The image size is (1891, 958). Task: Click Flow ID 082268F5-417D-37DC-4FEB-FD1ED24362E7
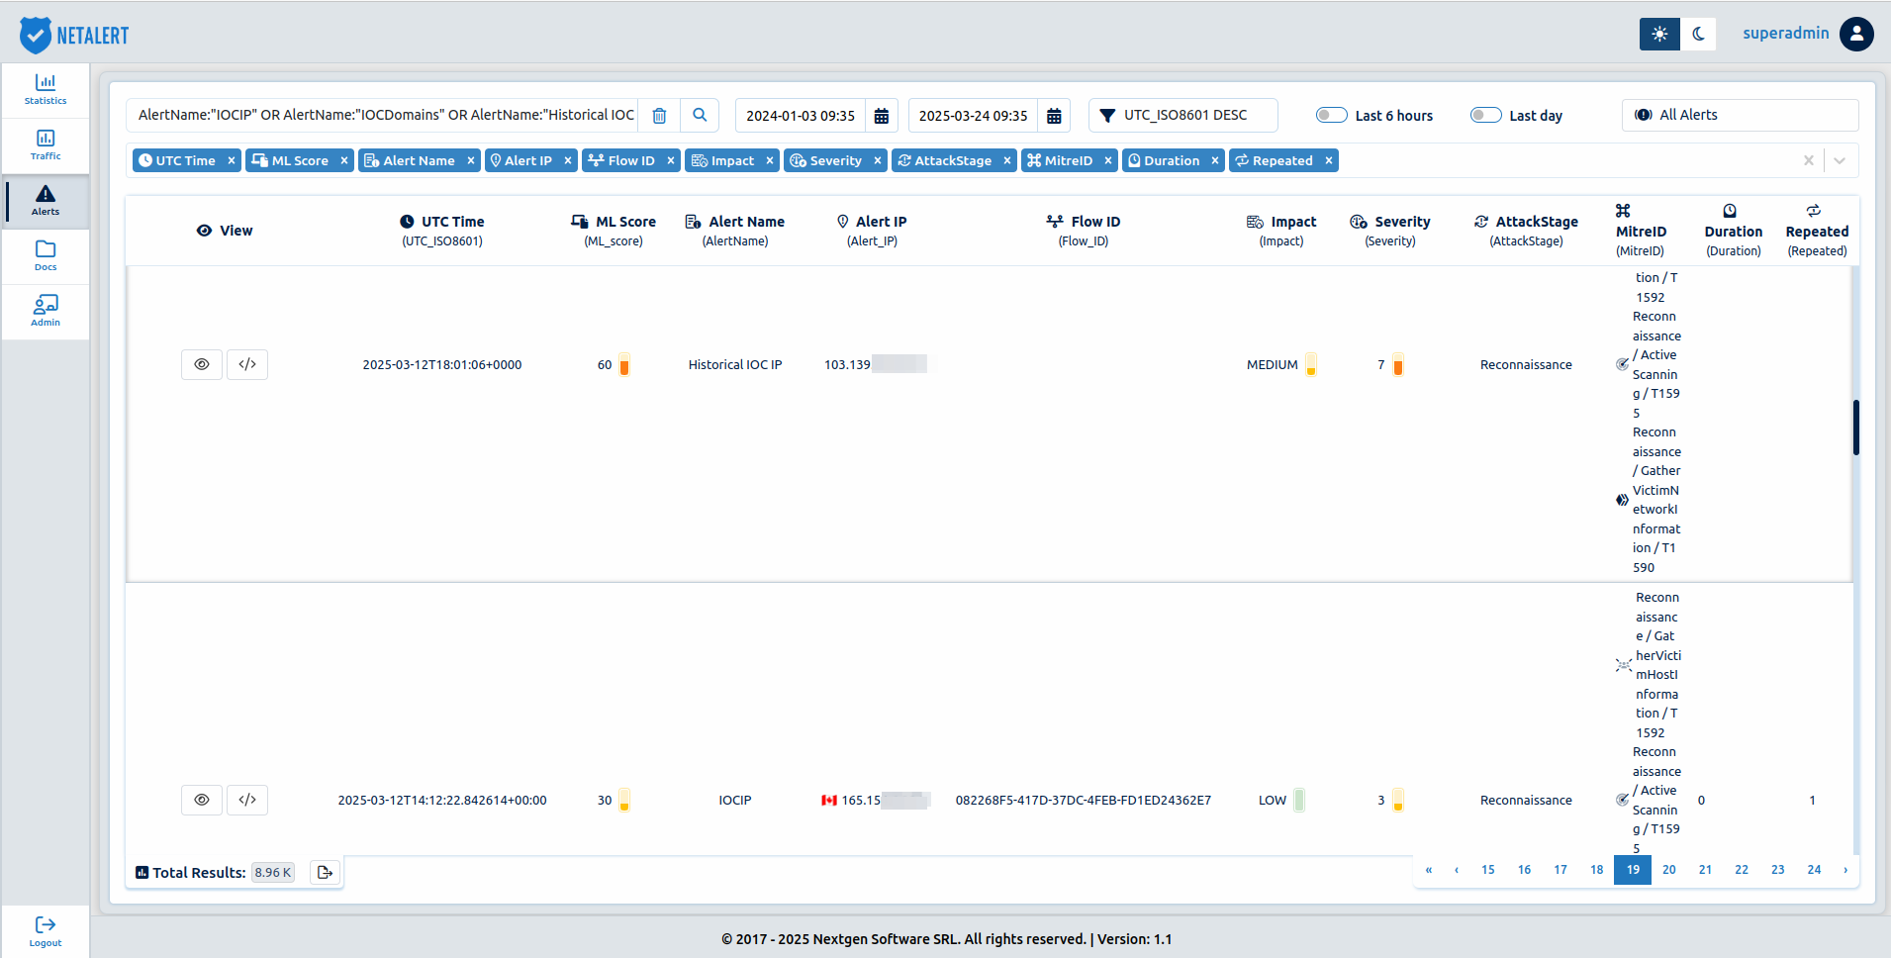coord(1084,800)
